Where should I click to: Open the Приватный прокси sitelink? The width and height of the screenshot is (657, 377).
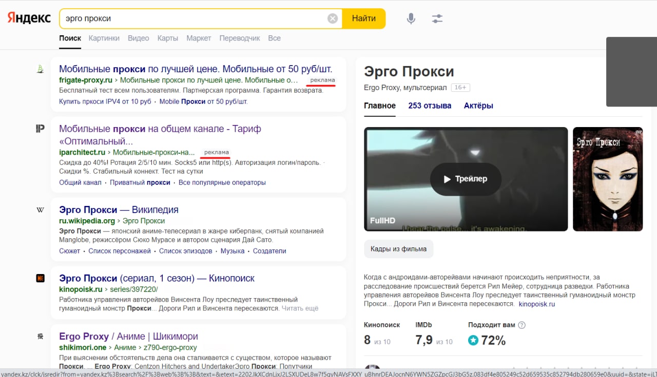pos(140,182)
